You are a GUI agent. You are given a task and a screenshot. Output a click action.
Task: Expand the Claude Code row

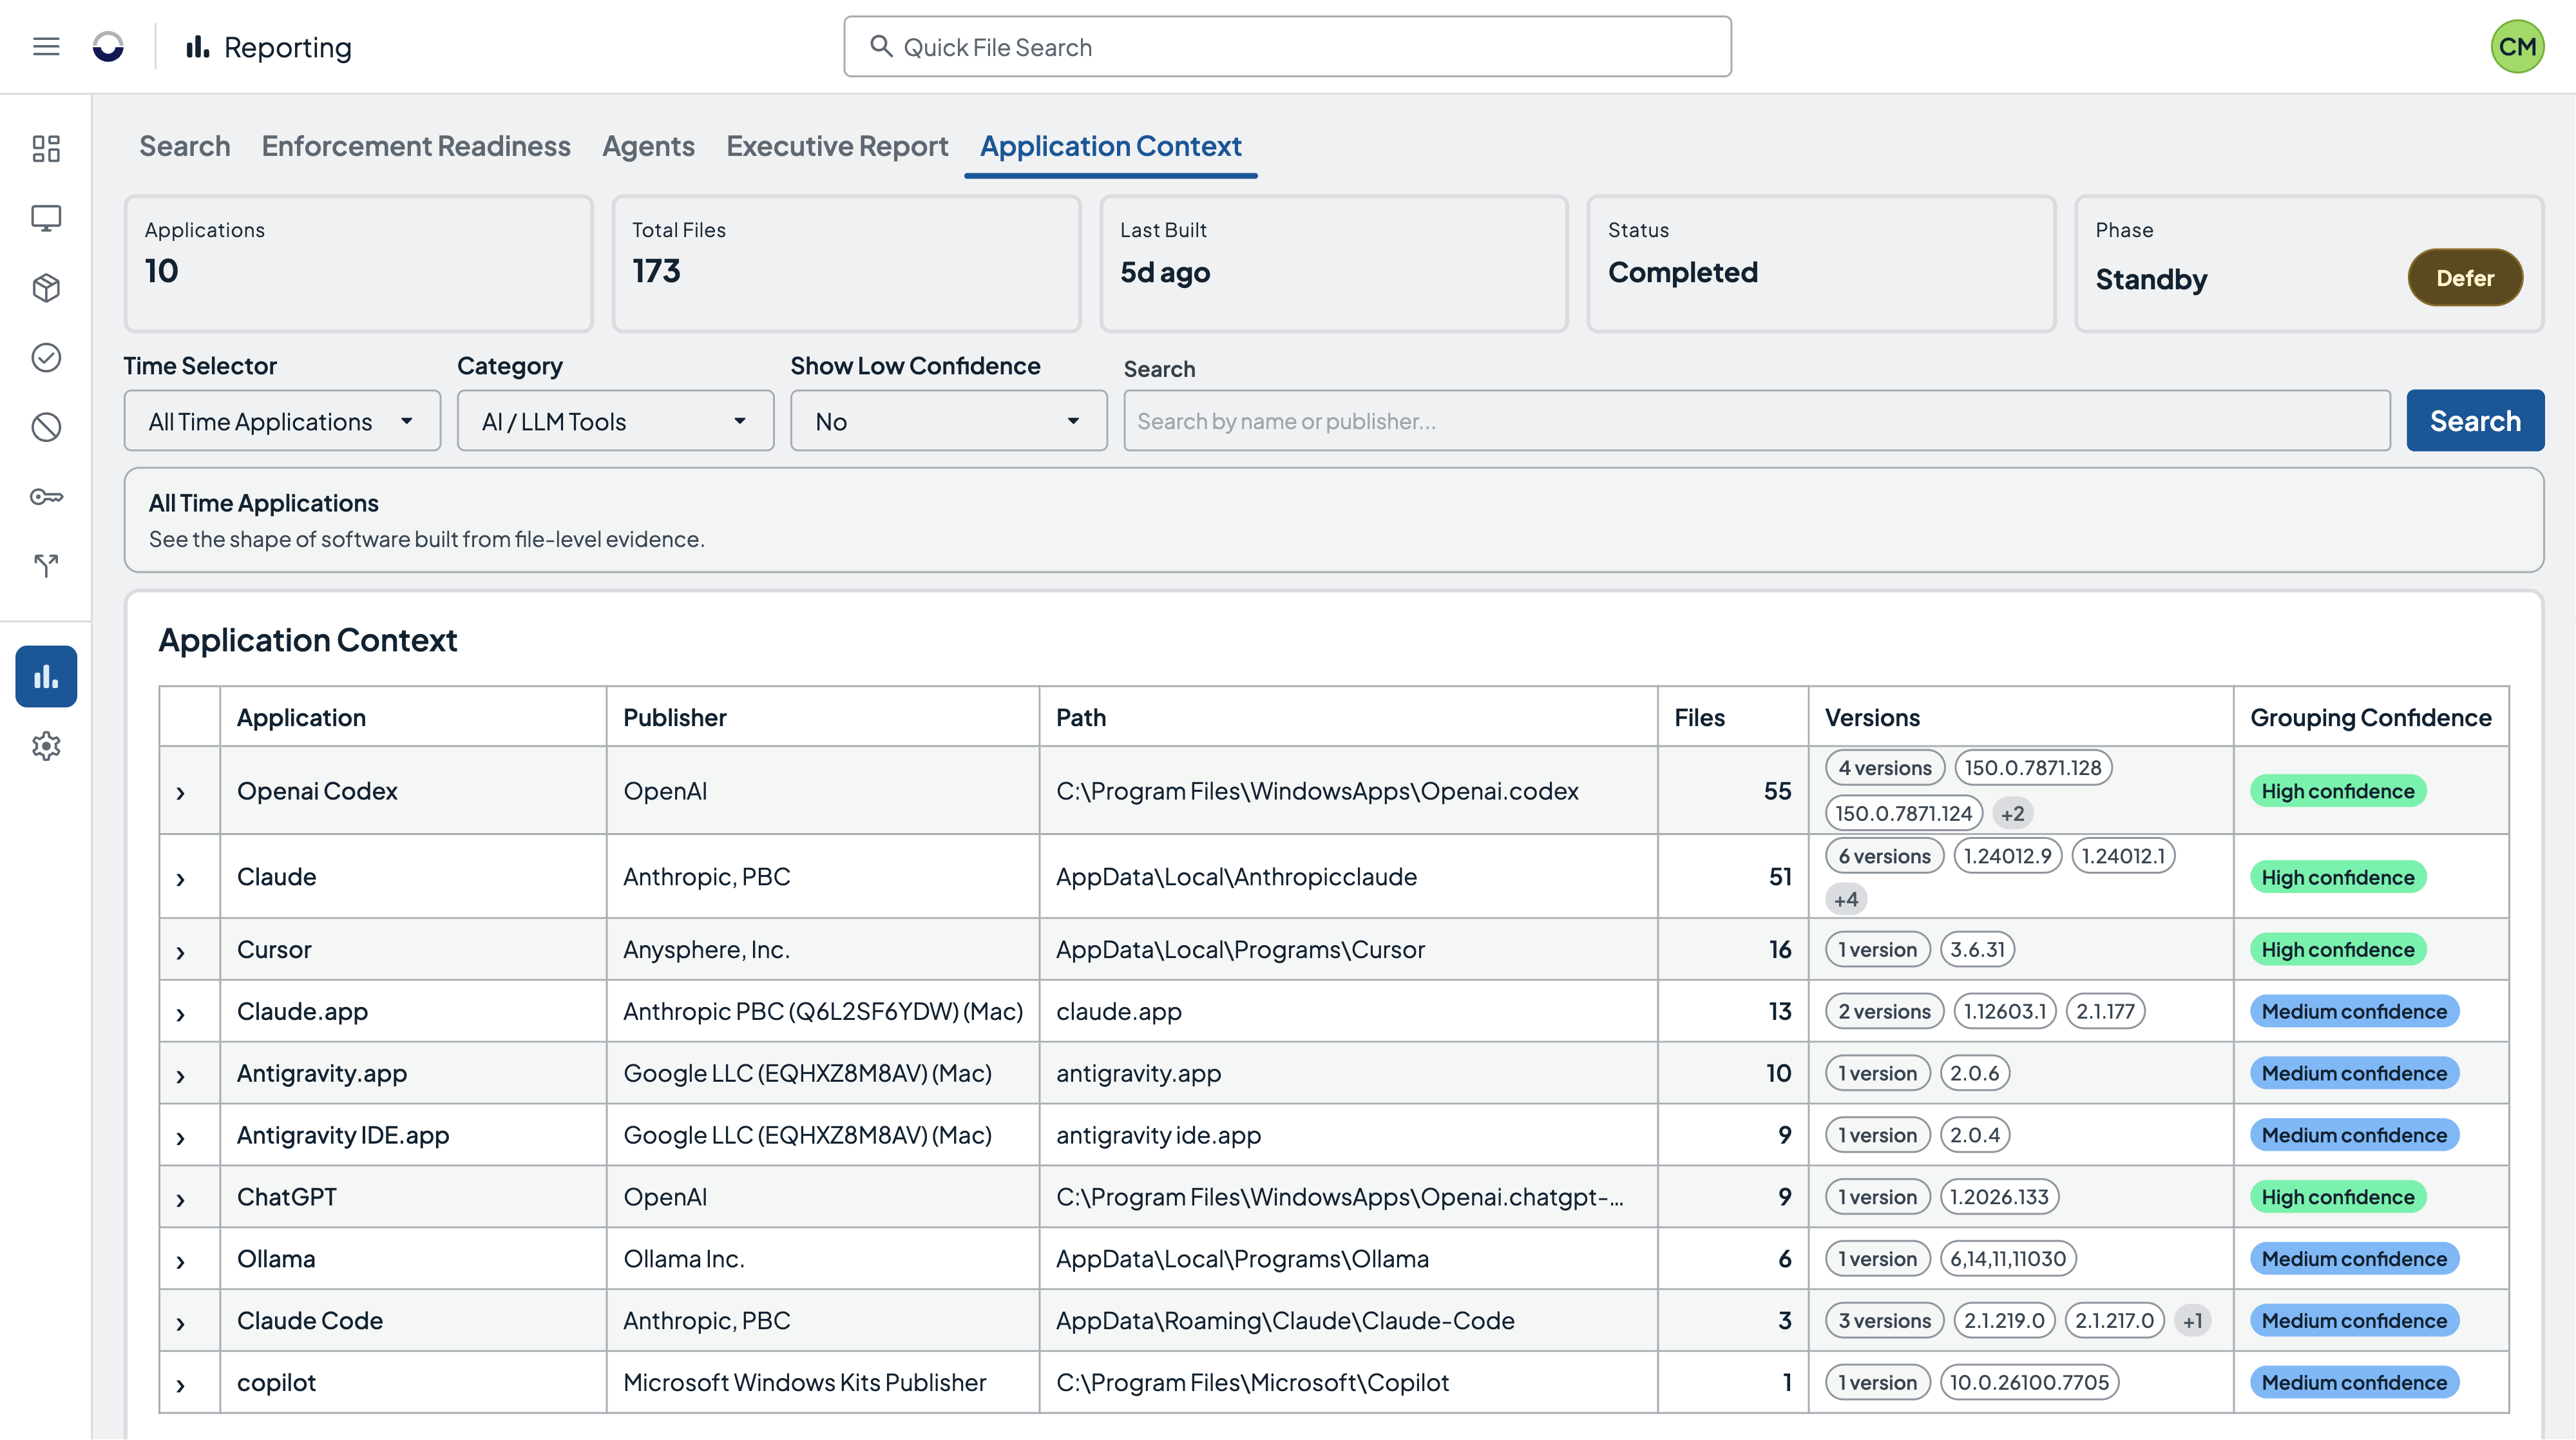coord(181,1323)
